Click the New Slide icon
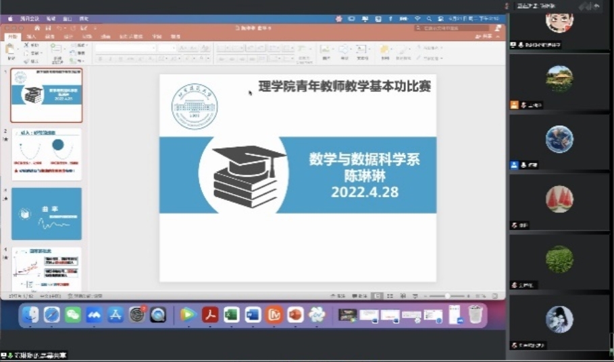Image resolution: width=614 pixels, height=362 pixels. (x=55, y=51)
